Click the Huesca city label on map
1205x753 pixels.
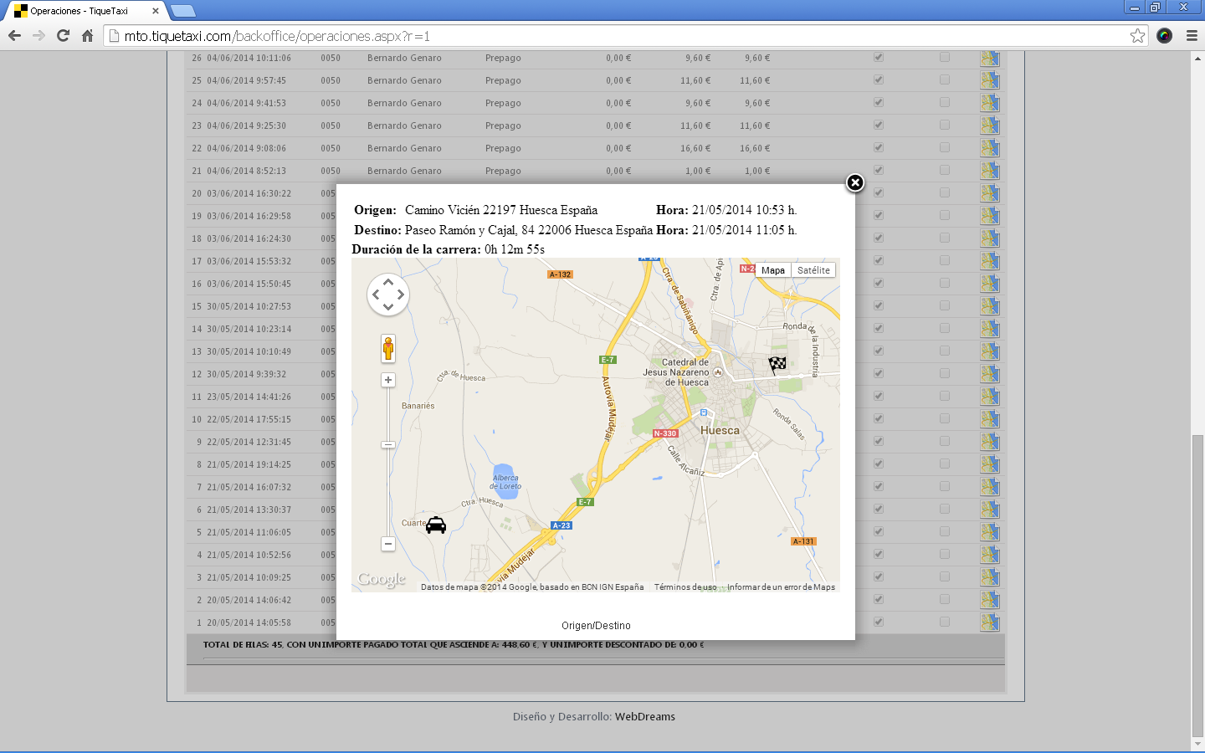[x=720, y=431]
